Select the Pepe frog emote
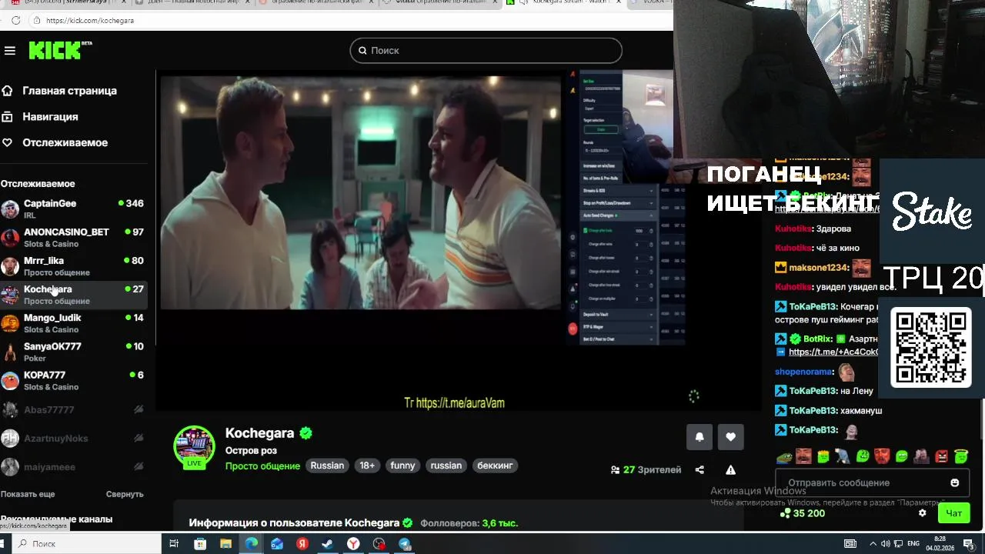Image resolution: width=985 pixels, height=554 pixels. [783, 457]
